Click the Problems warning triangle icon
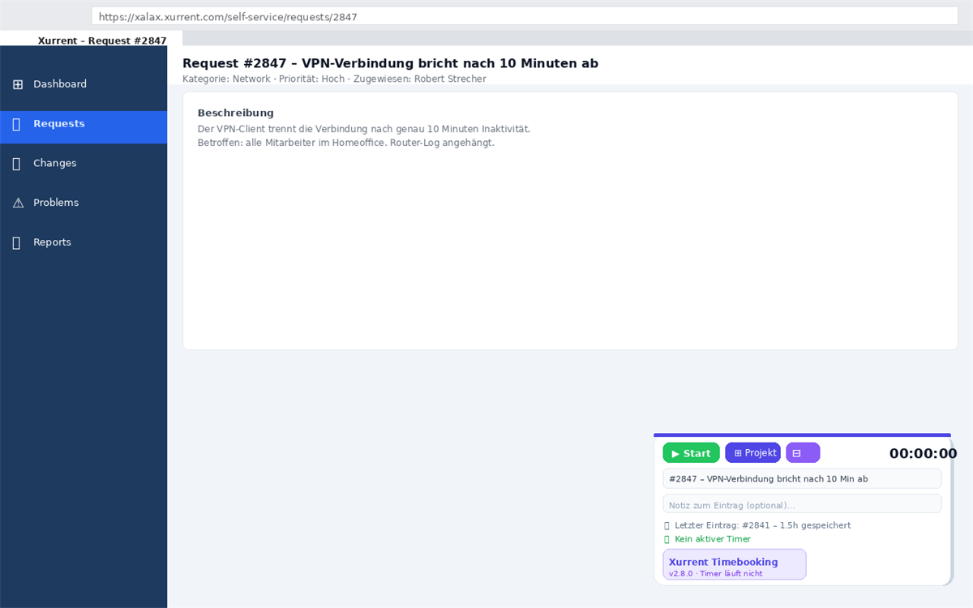973x608 pixels. point(18,203)
